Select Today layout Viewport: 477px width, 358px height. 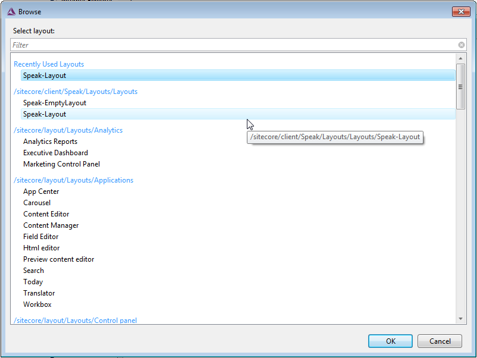[x=238, y=282]
